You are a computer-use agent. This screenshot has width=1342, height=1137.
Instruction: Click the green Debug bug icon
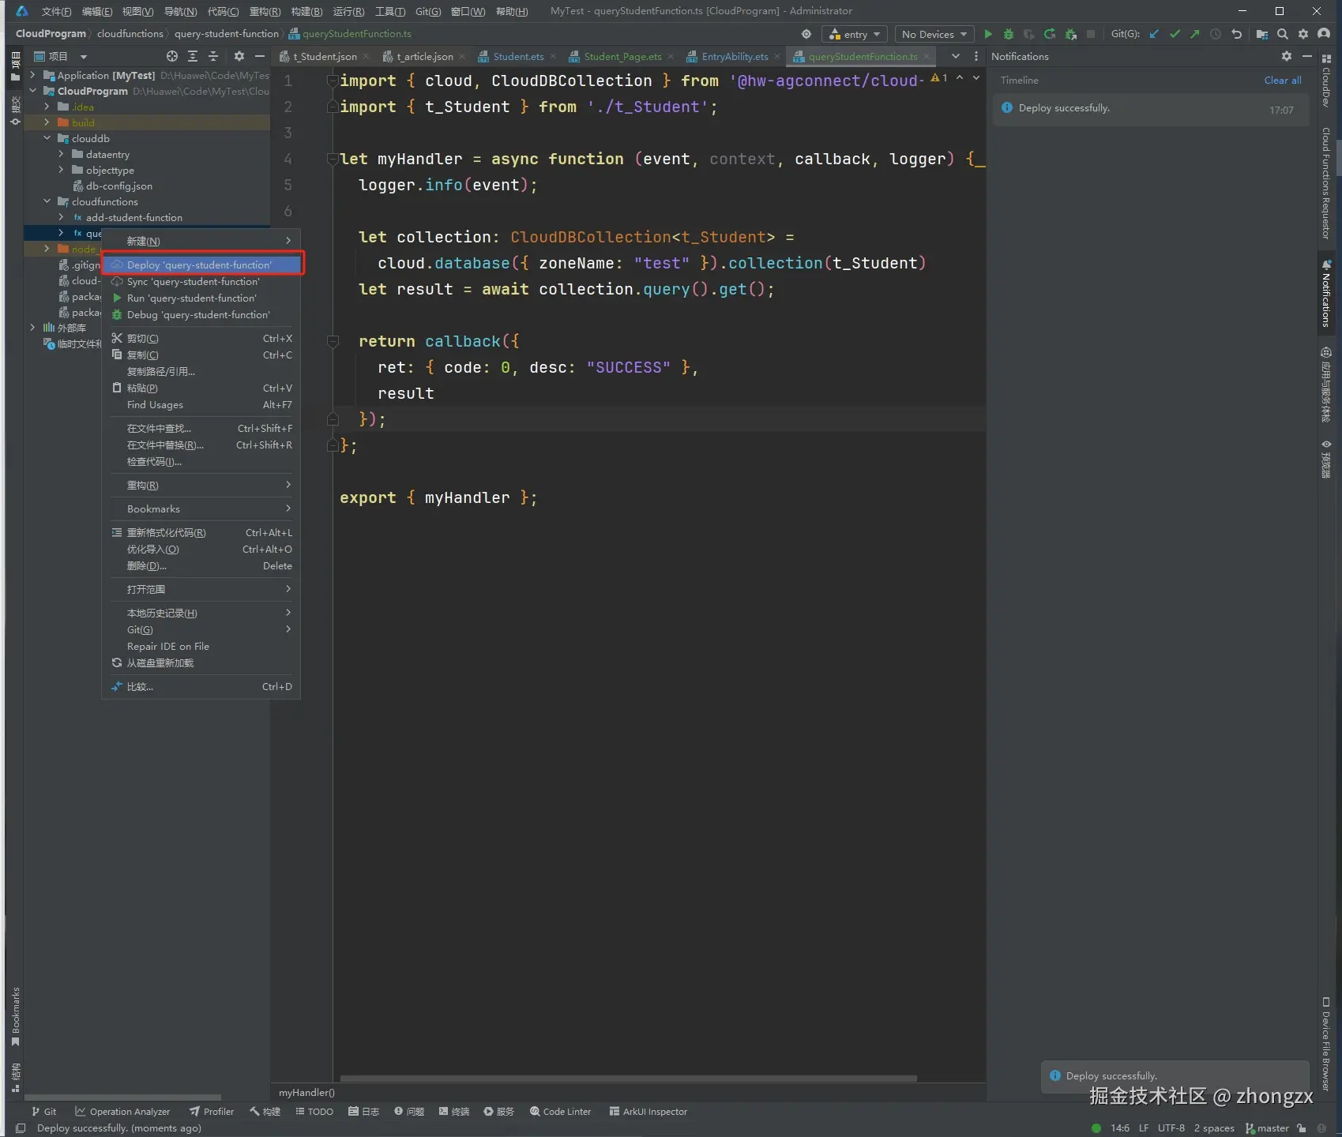point(1008,34)
